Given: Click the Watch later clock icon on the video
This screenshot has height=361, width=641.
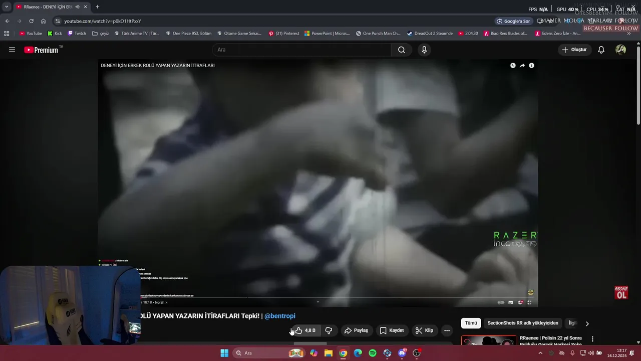Looking at the screenshot, I should (x=513, y=66).
